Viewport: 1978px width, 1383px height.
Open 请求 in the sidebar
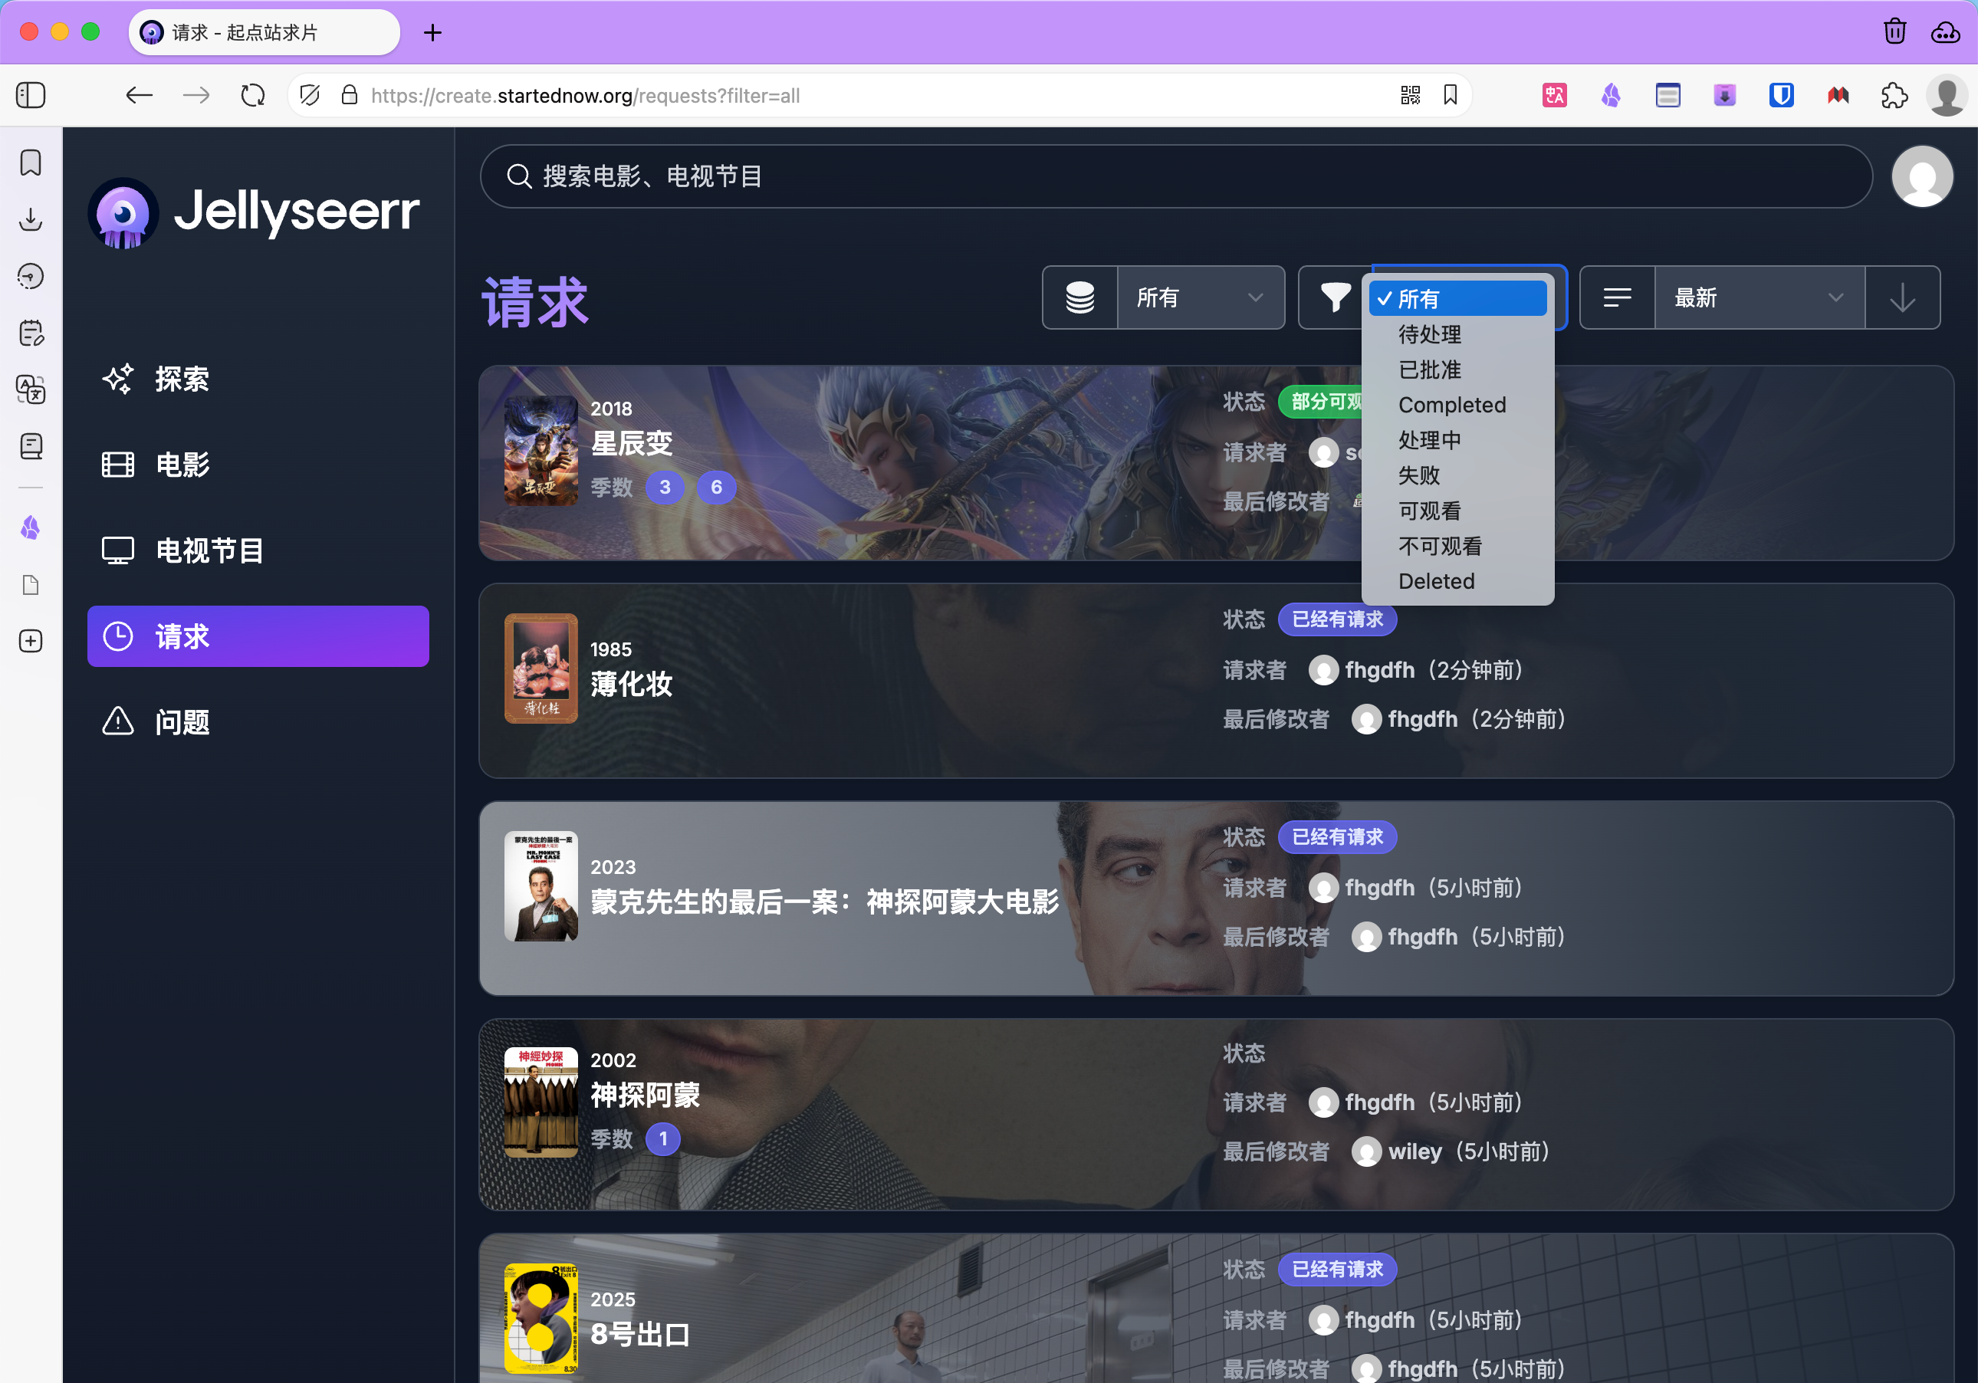pos(258,637)
